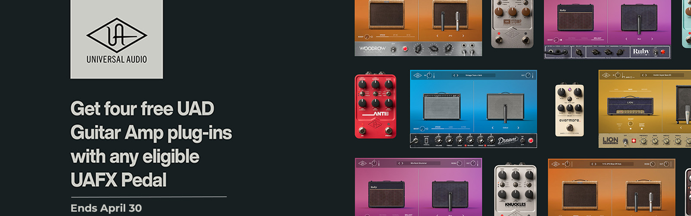Click the "Ends April 30" text

(106, 208)
